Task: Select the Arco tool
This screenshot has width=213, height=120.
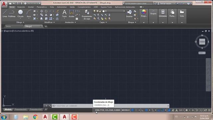Action: coord(29,14)
